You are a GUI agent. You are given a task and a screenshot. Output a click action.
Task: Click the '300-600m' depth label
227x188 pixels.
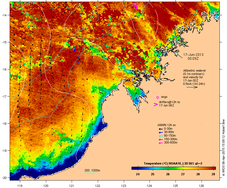tap(171, 142)
